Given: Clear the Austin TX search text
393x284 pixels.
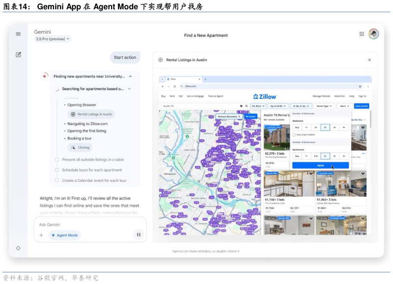Looking at the screenshot, I should [x=241, y=106].
